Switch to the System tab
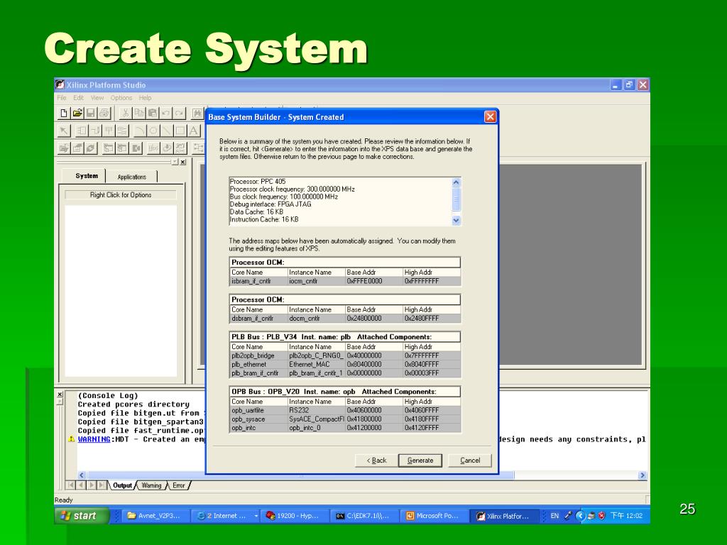Image resolution: width=727 pixels, height=545 pixels. [87, 176]
